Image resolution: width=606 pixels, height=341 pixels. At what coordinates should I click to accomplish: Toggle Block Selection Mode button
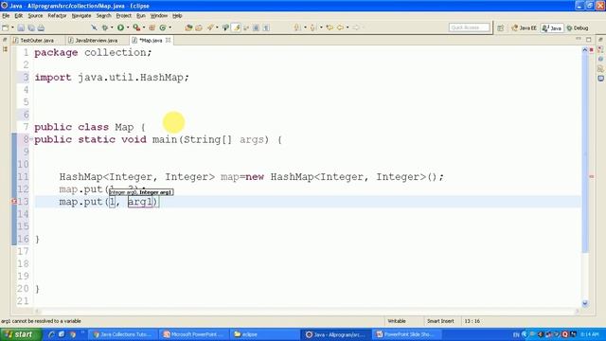tap(256, 27)
